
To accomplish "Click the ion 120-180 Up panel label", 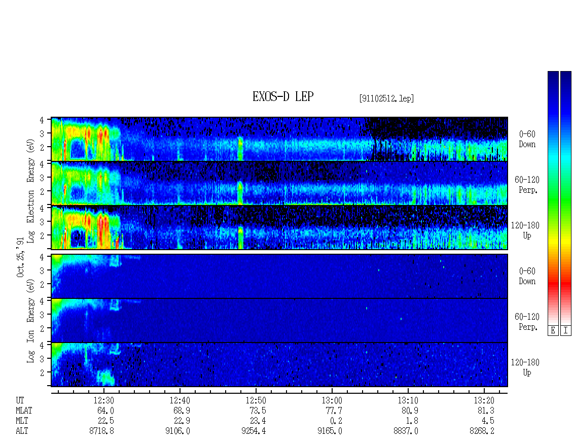I will click(x=525, y=367).
